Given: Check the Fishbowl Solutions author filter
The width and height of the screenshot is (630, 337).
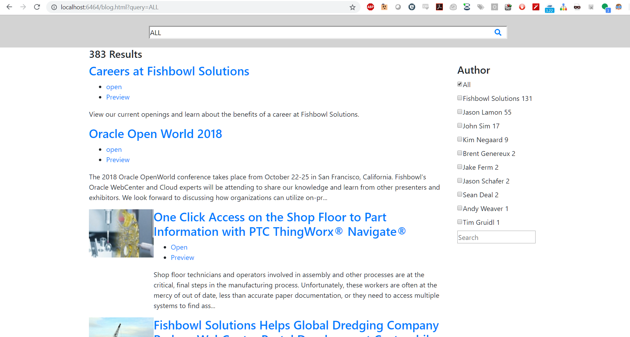Looking at the screenshot, I should point(460,98).
